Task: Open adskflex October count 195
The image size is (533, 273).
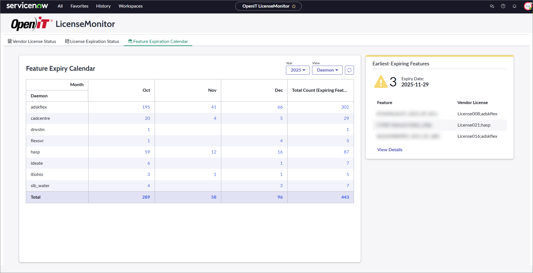Action: click(x=146, y=107)
